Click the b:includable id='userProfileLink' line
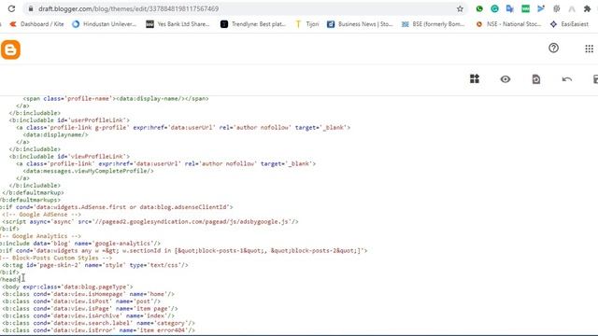598x336 pixels. pyautogui.click(x=69, y=120)
